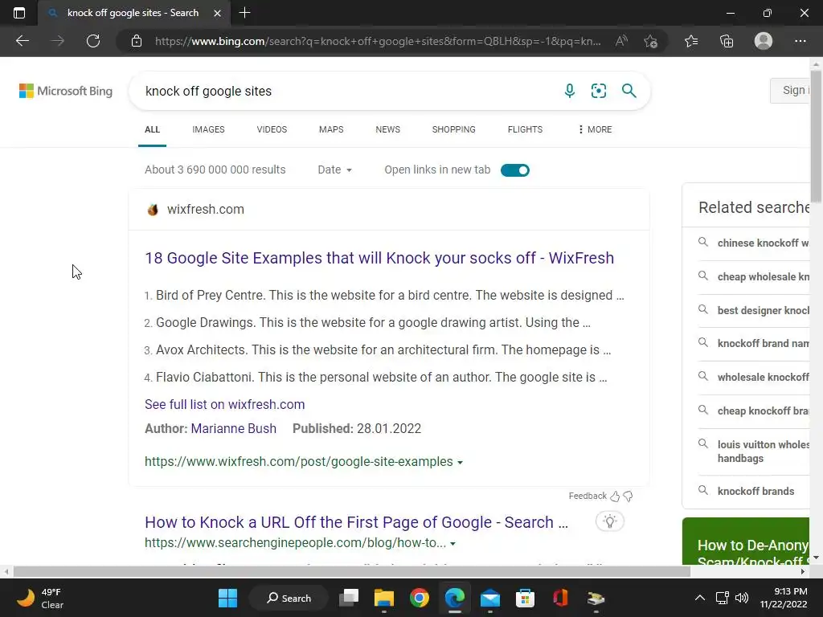The height and width of the screenshot is (617, 823).
Task: Toggle Open links in new tab switch
Action: [x=515, y=170]
